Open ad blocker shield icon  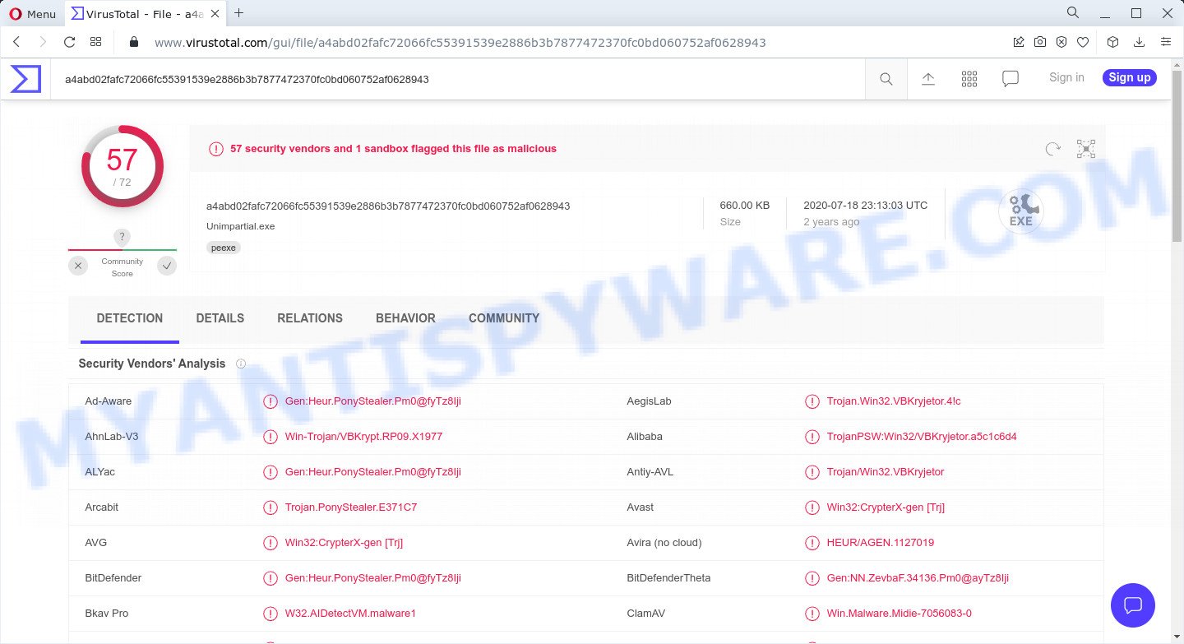pyautogui.click(x=1061, y=42)
